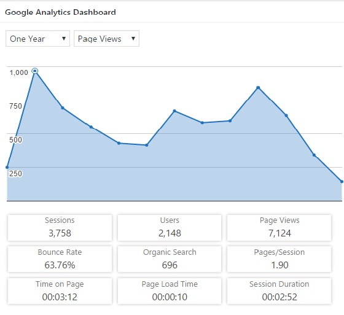The height and width of the screenshot is (315, 344).
Task: Click the Bounce Rate stat box
Action: (60, 259)
